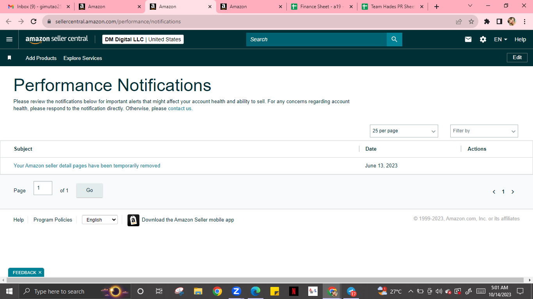533x299 pixels.
Task: Show hidden system tray icons
Action: point(410,291)
